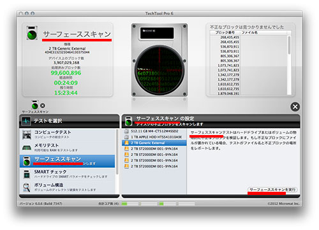The image size is (319, 230).
Task: Click the total blocks value 3,907,029,168
Action: click(x=66, y=62)
